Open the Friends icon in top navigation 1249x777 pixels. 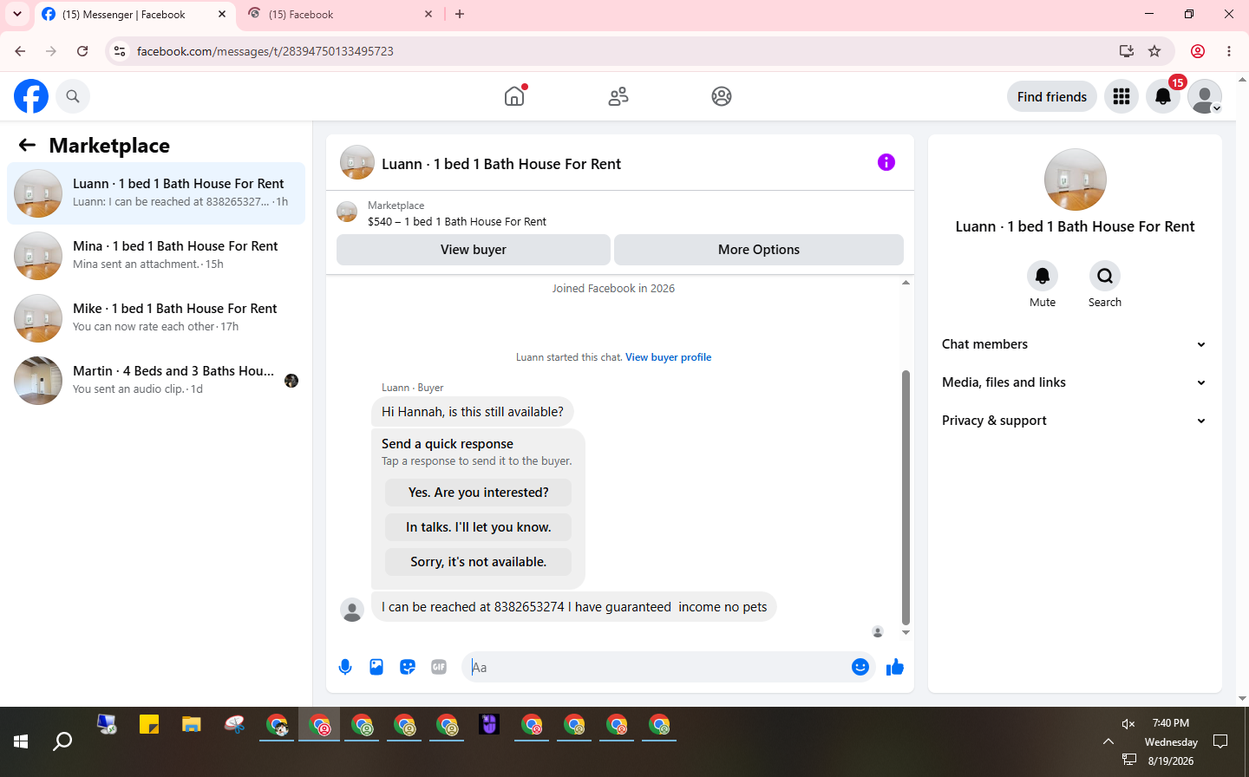tap(618, 96)
